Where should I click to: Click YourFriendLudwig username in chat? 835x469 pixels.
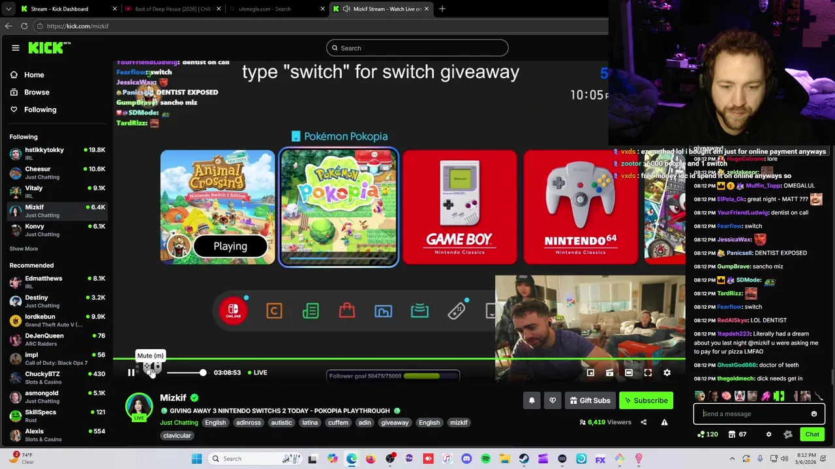(742, 213)
